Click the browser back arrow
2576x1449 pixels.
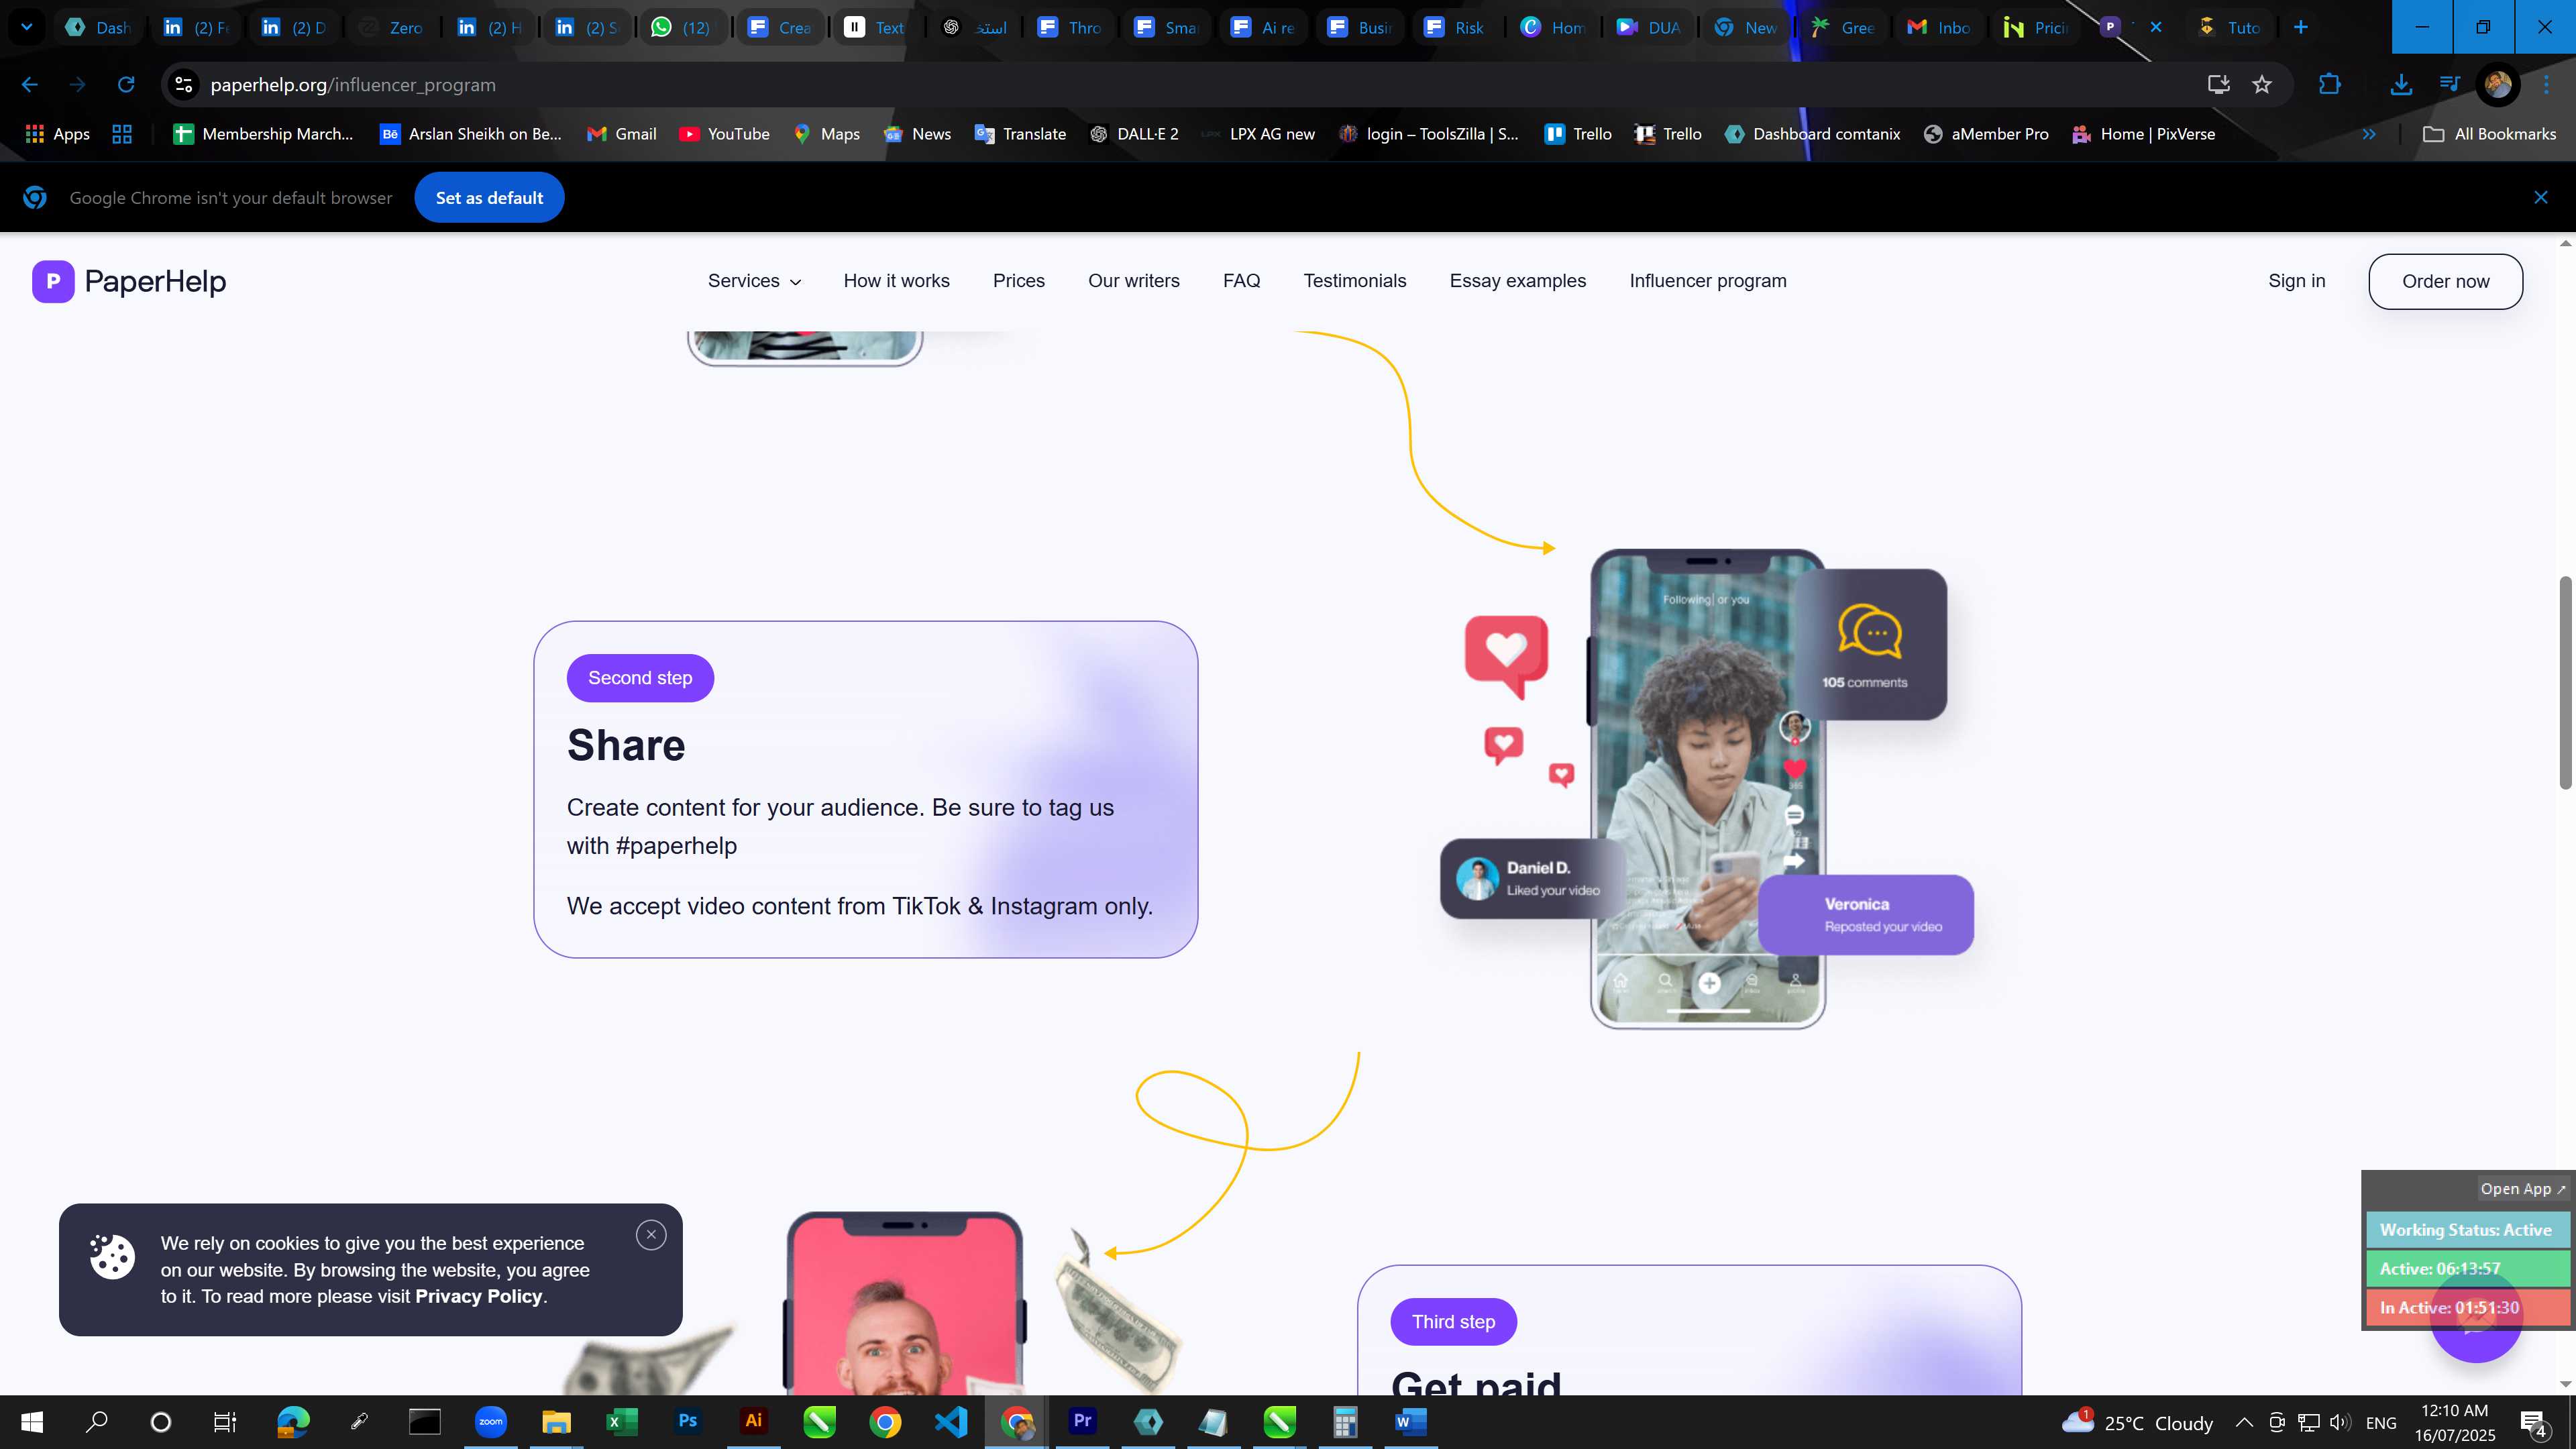[x=29, y=85]
